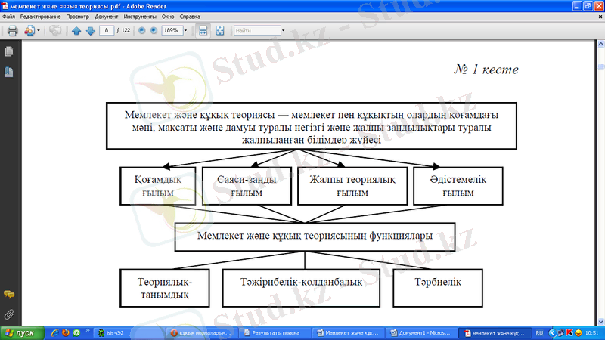This screenshot has width=605, height=340.
Task: Open the Инструменты menu
Action: click(x=140, y=17)
